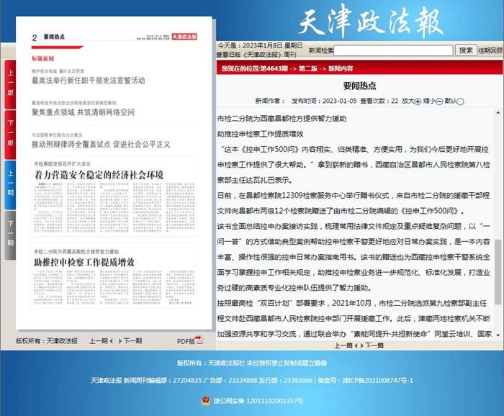
Task: Click the 默认 text label
Action: (x=451, y=101)
